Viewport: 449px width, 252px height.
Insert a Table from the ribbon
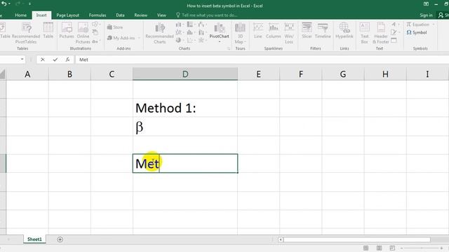(x=48, y=30)
